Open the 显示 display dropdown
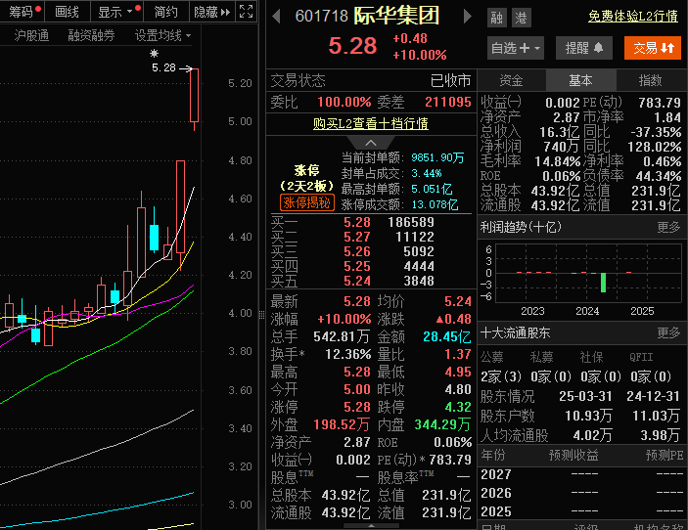 116,12
